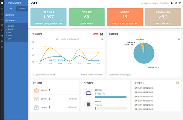Click the @cmsware logo in the sidebar

(14, 3)
